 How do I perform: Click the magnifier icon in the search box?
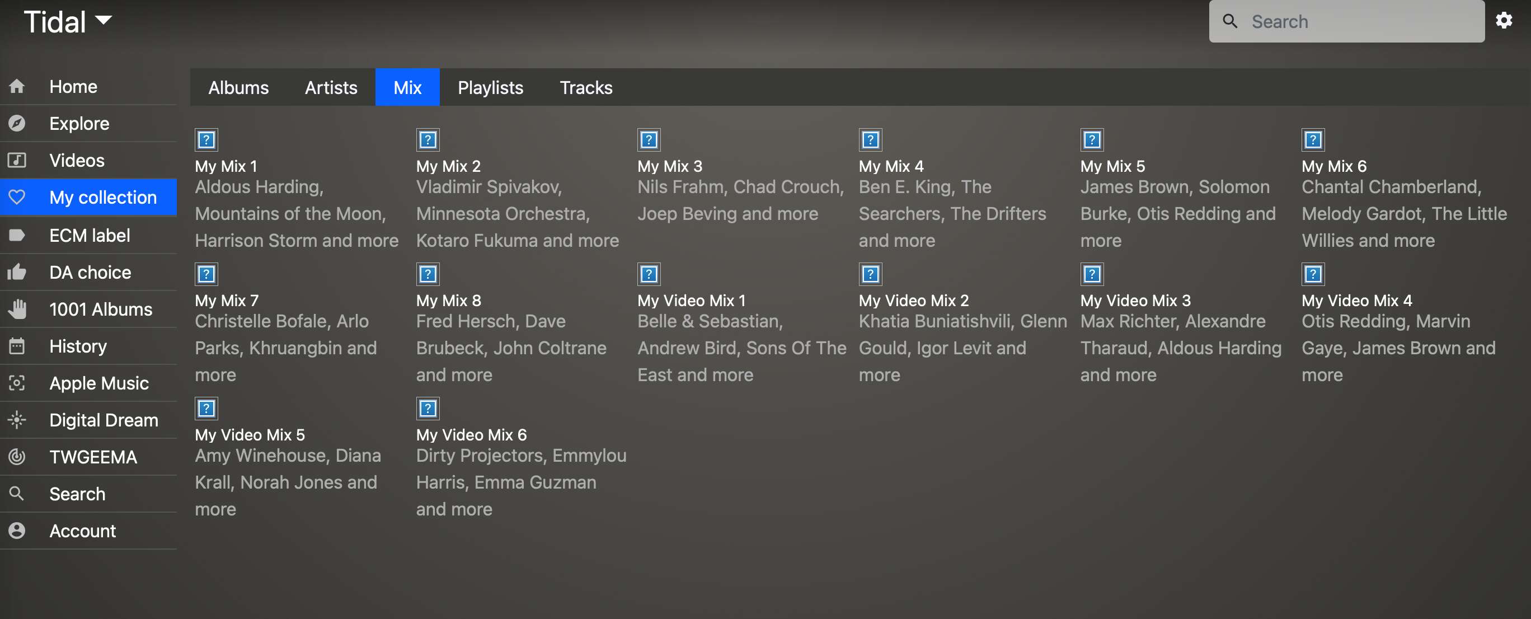coord(1230,21)
